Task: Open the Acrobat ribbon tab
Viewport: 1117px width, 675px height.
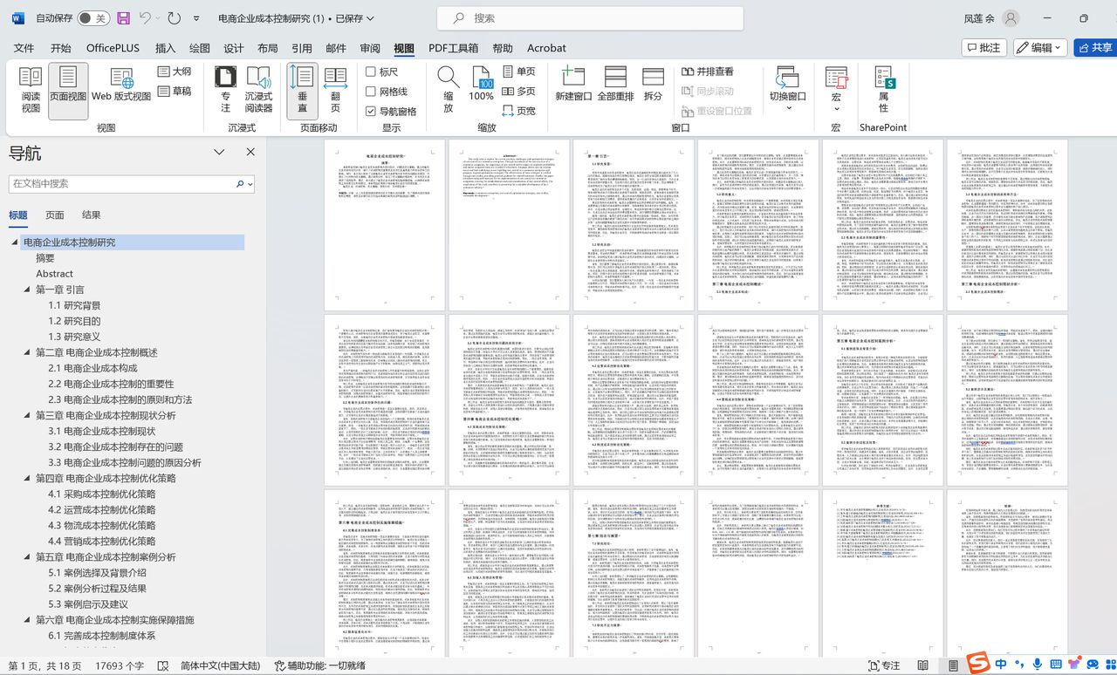Action: tap(546, 48)
